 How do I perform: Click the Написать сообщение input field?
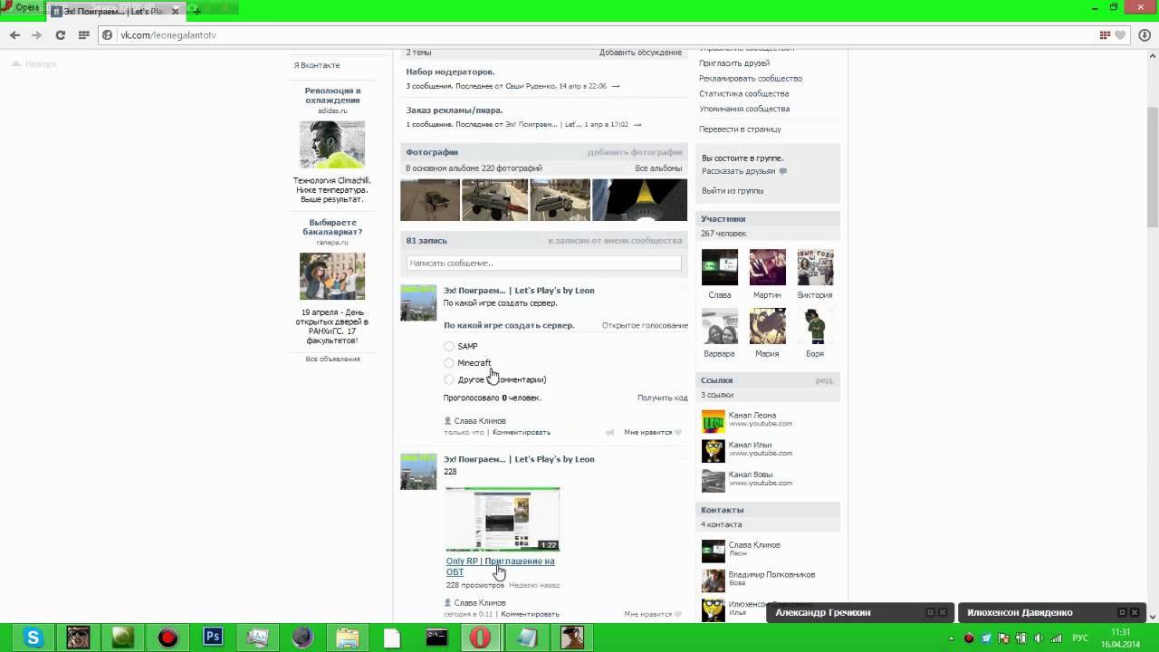pyautogui.click(x=543, y=263)
